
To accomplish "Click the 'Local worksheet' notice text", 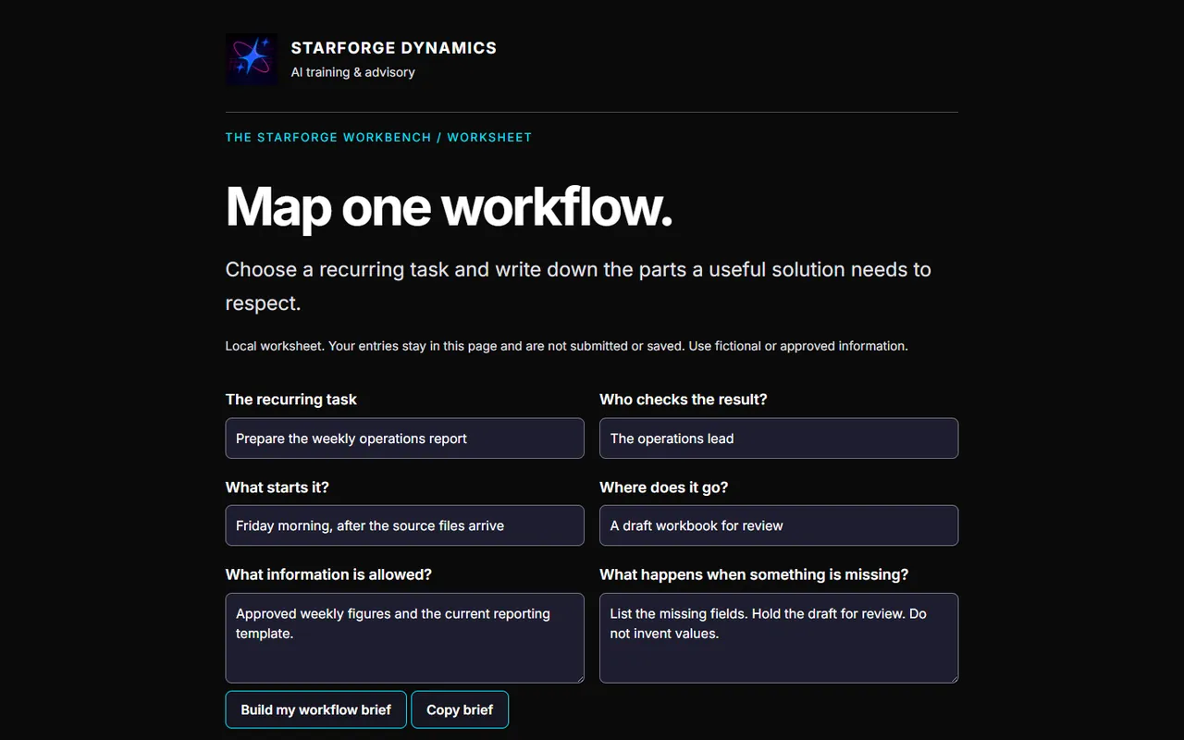I will pyautogui.click(x=567, y=346).
